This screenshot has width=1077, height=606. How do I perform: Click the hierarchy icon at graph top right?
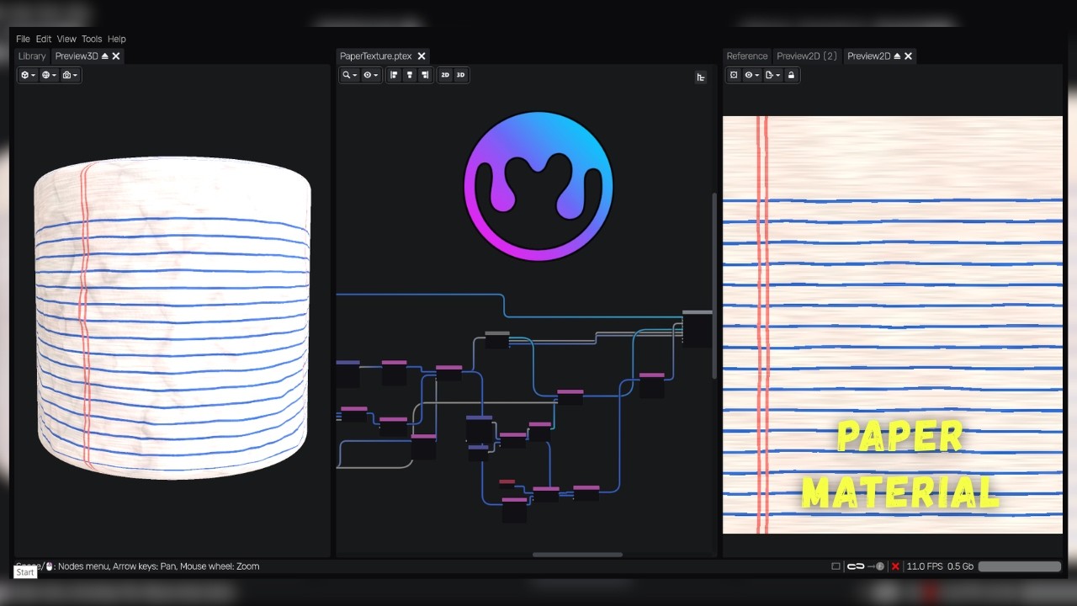[x=701, y=77]
